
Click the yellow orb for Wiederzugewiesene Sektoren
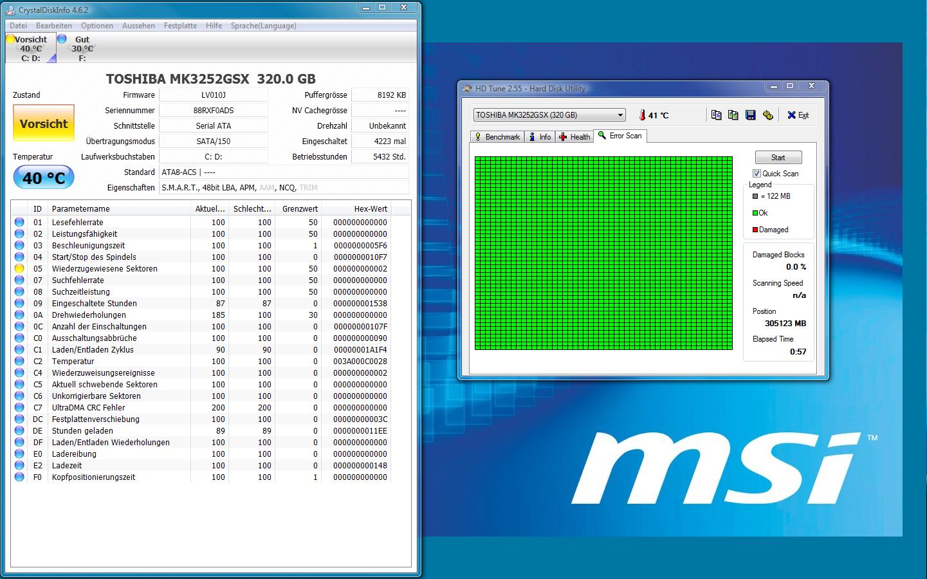[x=19, y=268]
